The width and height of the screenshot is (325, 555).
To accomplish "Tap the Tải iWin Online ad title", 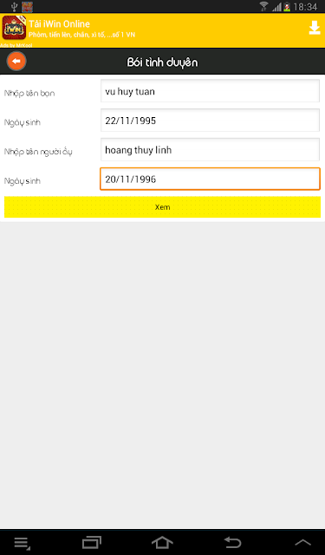I will [60, 24].
